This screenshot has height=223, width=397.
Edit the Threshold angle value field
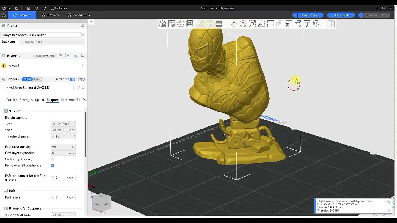(x=63, y=136)
